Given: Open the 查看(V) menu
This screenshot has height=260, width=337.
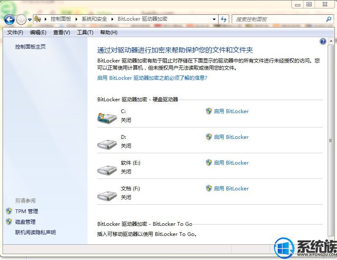Looking at the screenshot, I should (61, 32).
